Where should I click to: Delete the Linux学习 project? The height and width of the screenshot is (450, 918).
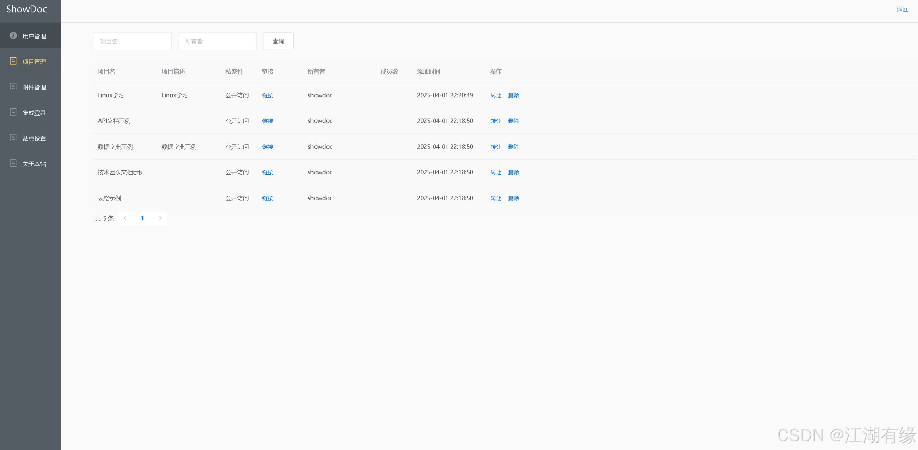tap(513, 95)
